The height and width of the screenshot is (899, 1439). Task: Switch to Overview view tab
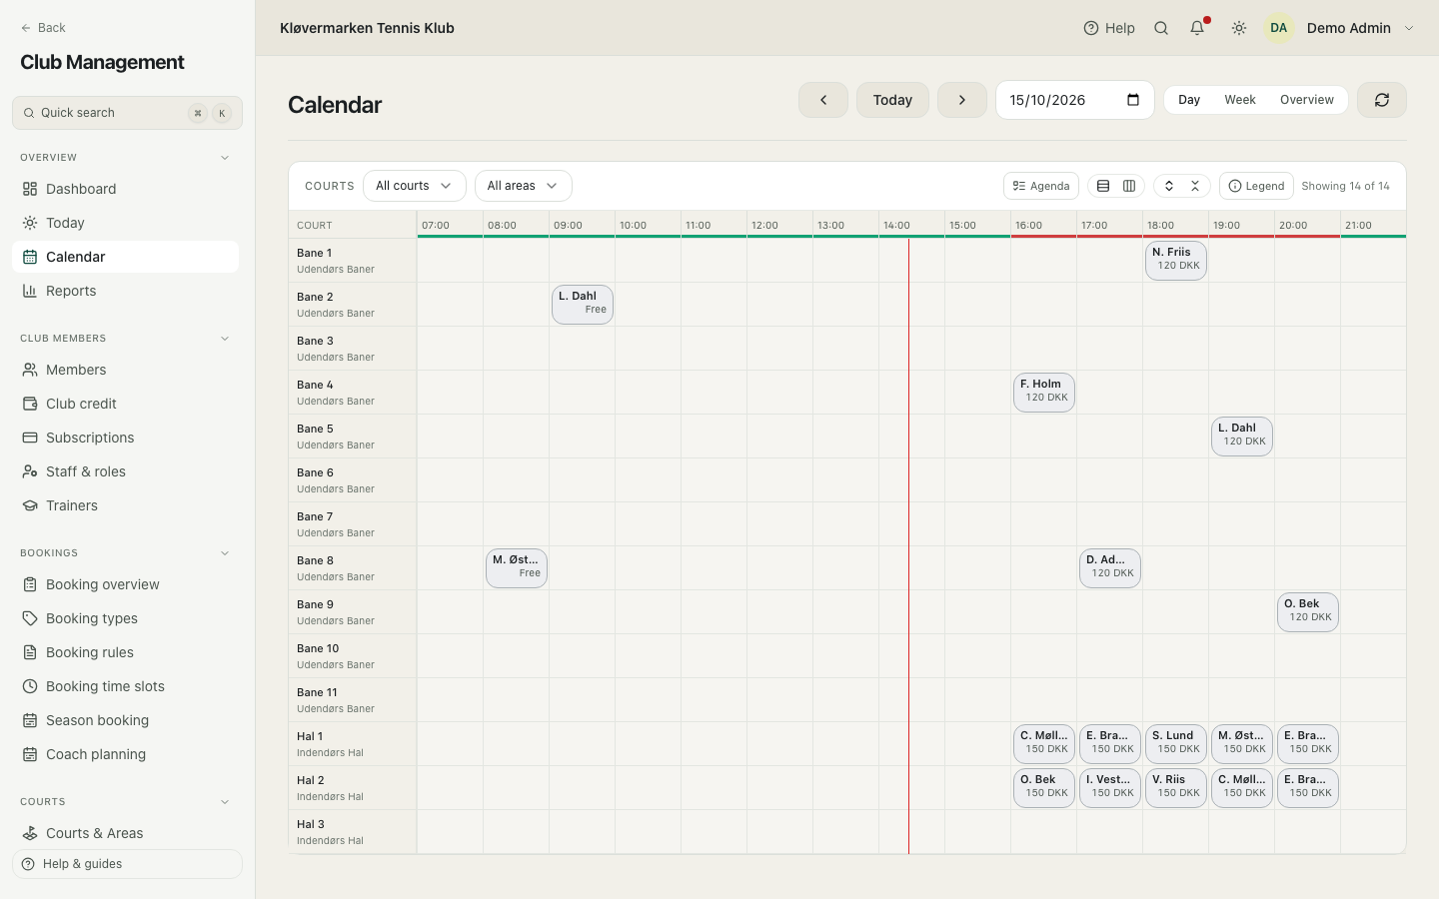click(1307, 100)
